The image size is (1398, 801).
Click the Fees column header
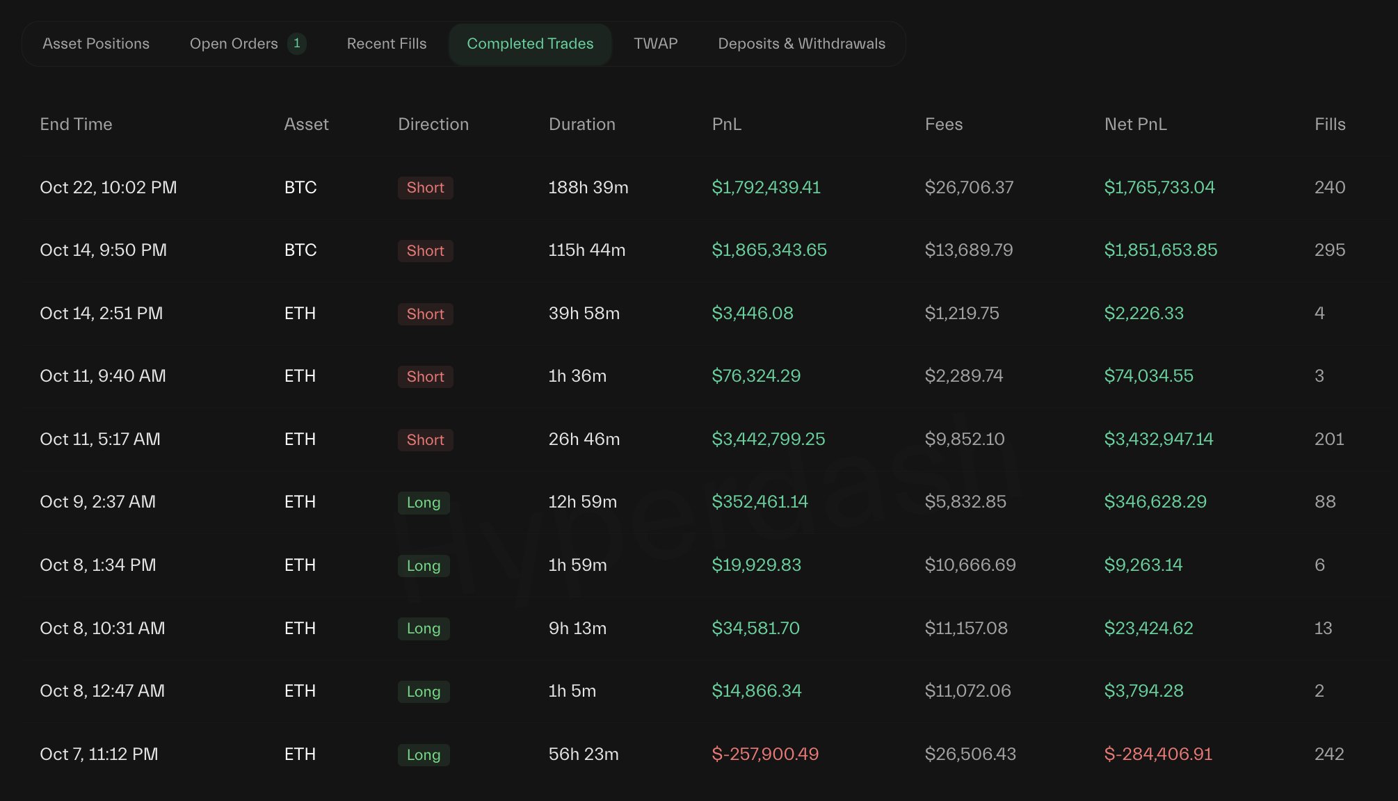click(943, 124)
